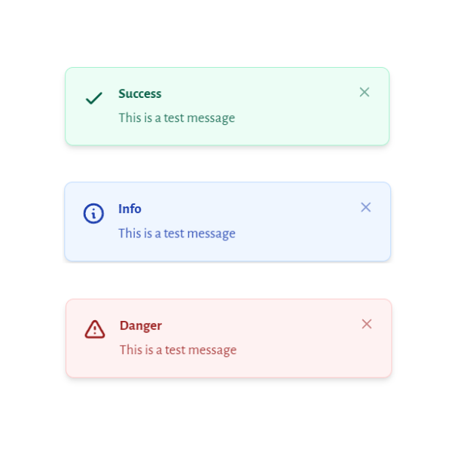
Task: Click the Success heading text
Action: 139,93
